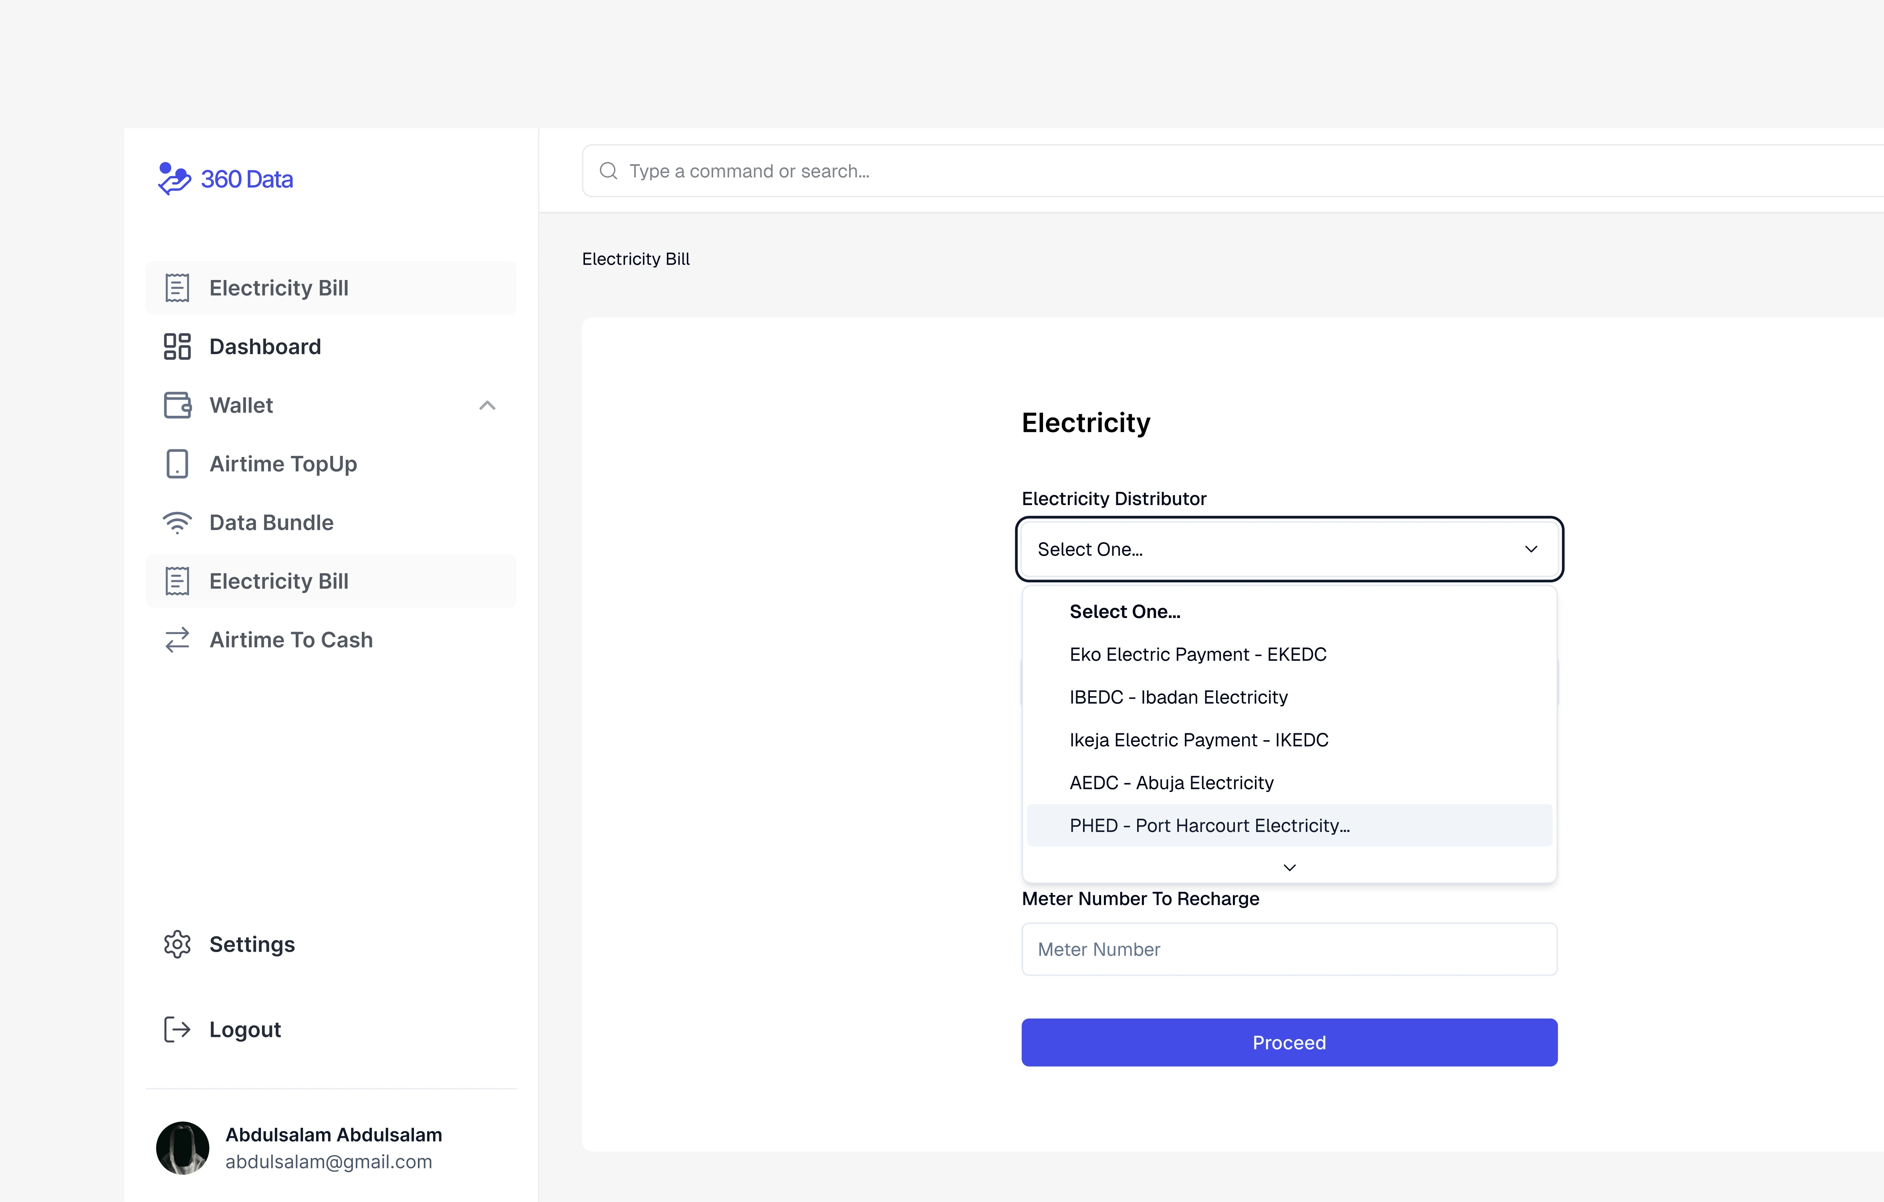Focus the Meter Number input field
Screen dimensions: 1884x1202
(x=1289, y=949)
